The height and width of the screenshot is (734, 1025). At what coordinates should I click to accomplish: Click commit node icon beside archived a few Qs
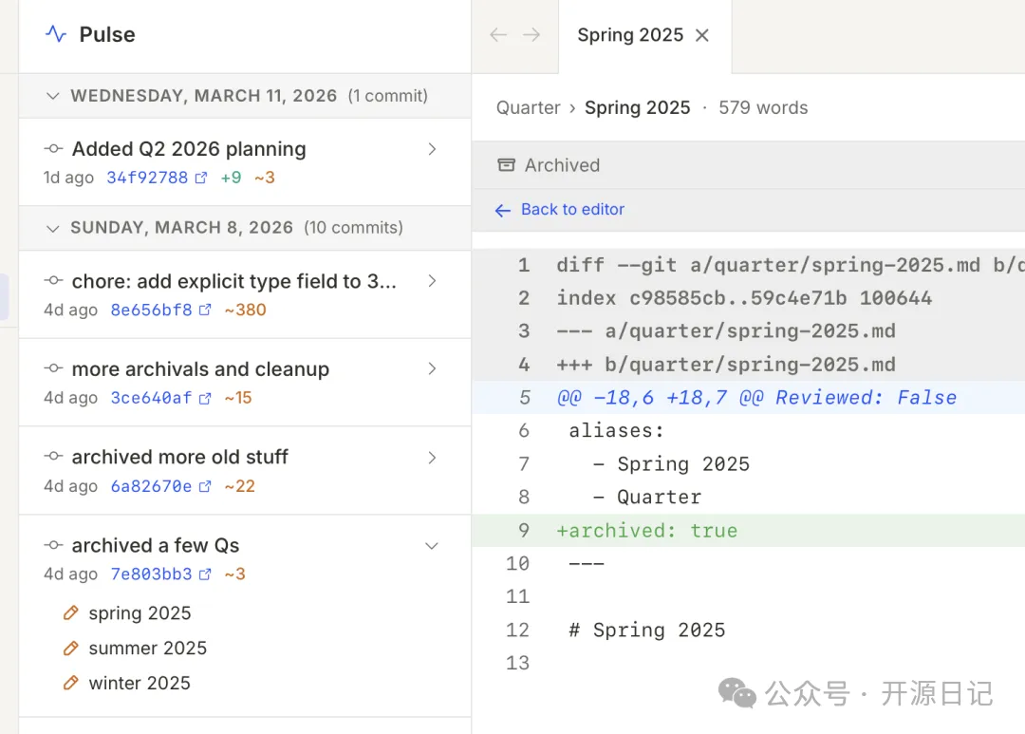(x=53, y=544)
